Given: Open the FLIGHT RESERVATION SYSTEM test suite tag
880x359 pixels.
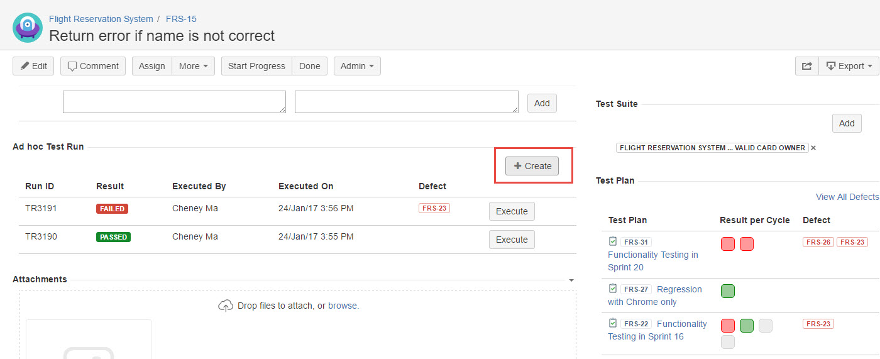Looking at the screenshot, I should point(712,148).
